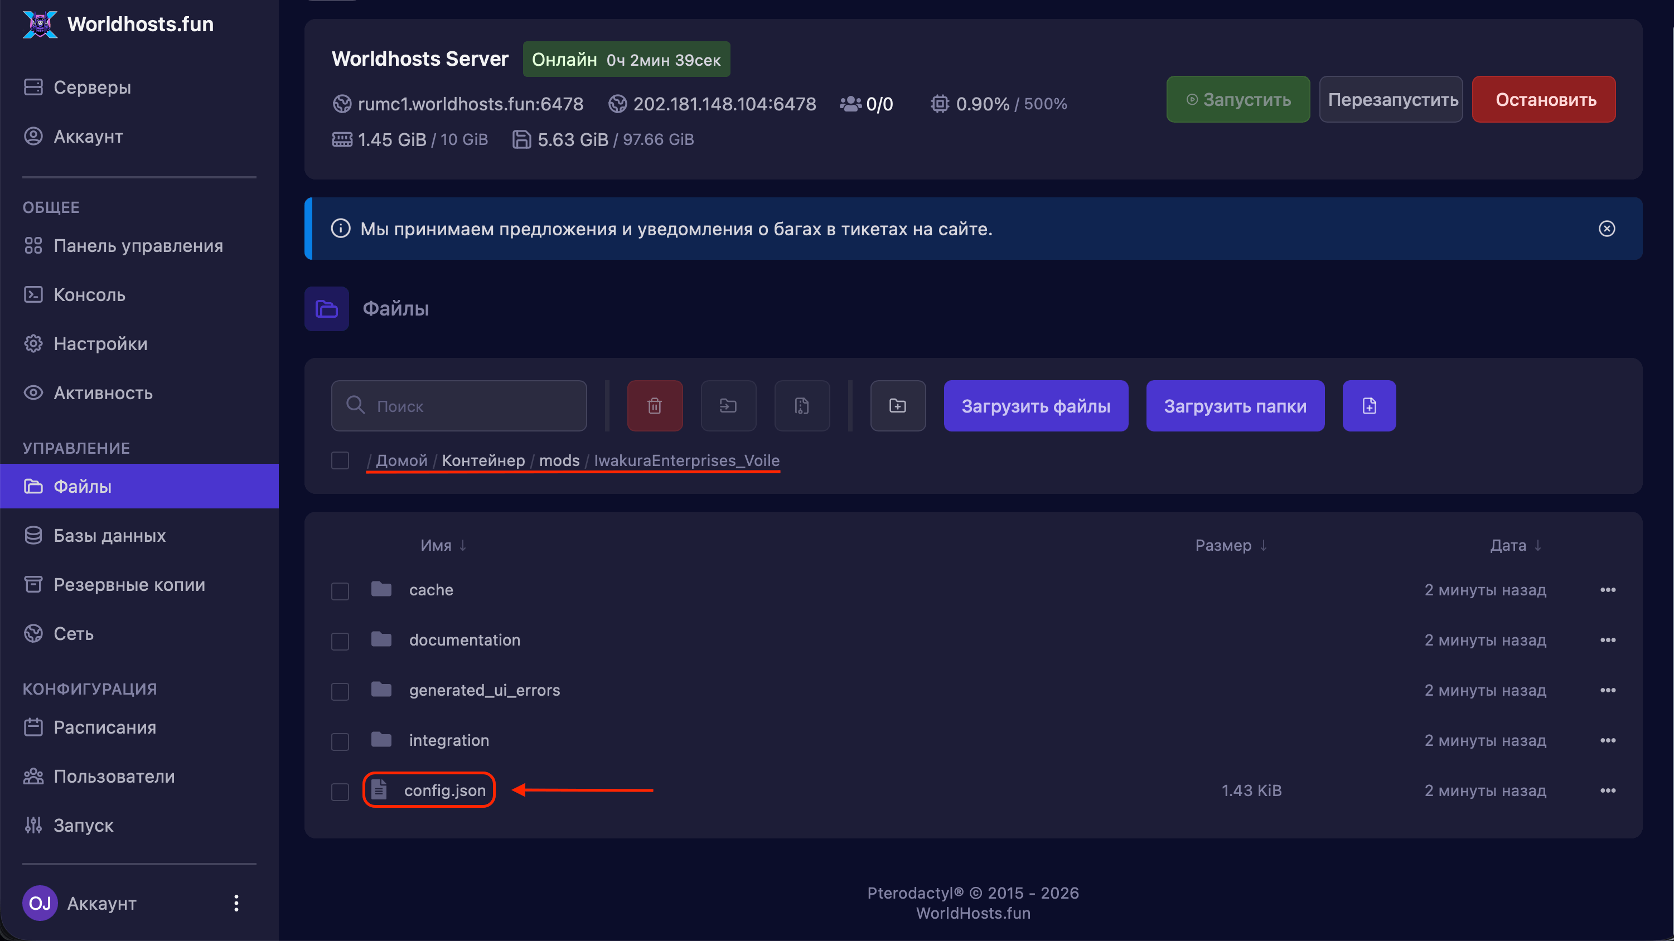
Task: Tick the checkbox for cache folder
Action: 340,591
